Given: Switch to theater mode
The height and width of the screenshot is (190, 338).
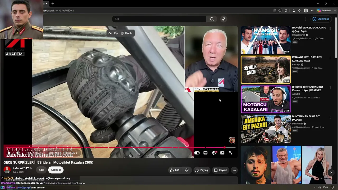Looking at the screenshot, I should [x=222, y=153].
